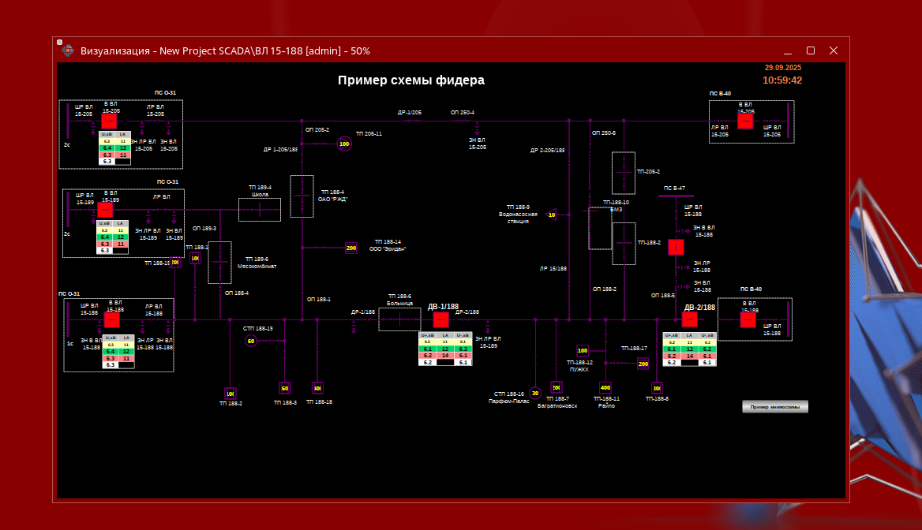
Task: Click the measurement table below ДВ-1/188
Action: tap(444, 349)
